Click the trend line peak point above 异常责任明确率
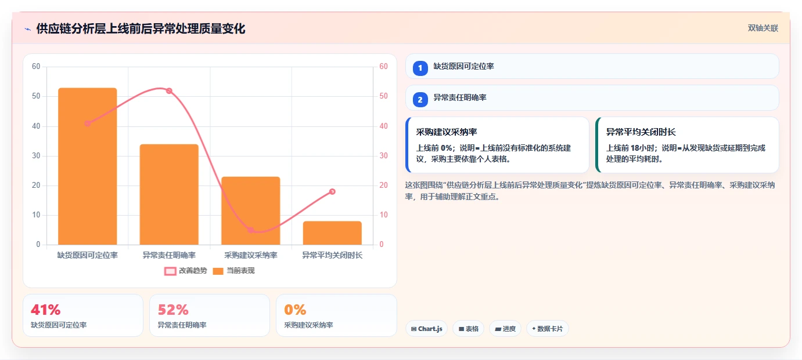802x360 pixels. point(169,91)
